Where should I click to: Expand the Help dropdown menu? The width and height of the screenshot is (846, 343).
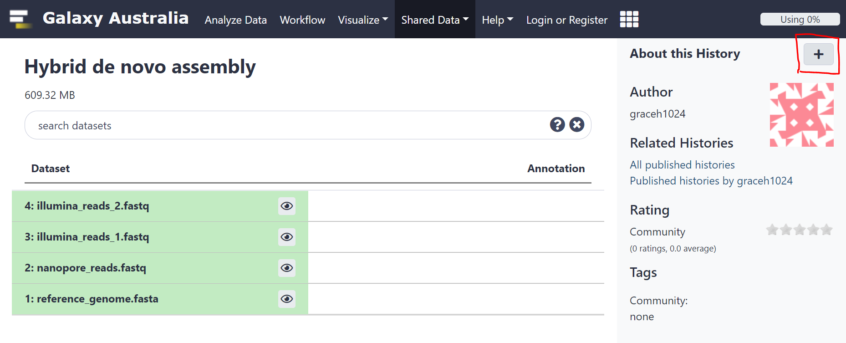tap(497, 20)
